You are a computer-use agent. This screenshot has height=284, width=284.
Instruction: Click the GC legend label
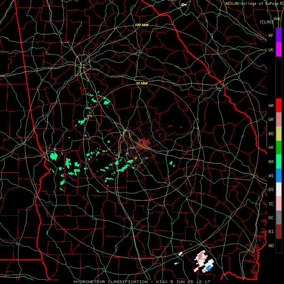coord(271,218)
